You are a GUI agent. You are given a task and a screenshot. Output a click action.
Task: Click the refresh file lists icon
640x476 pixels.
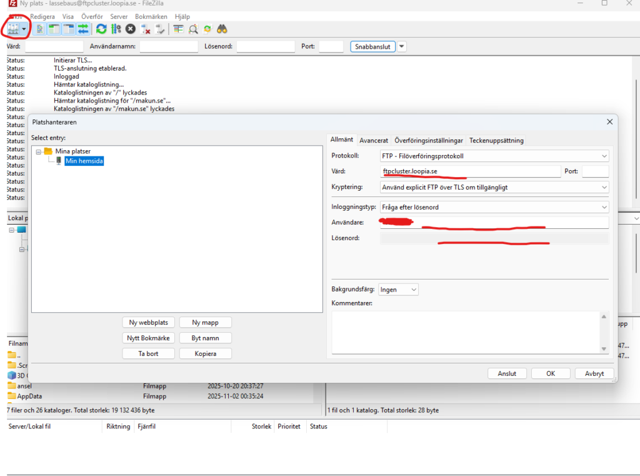click(101, 29)
